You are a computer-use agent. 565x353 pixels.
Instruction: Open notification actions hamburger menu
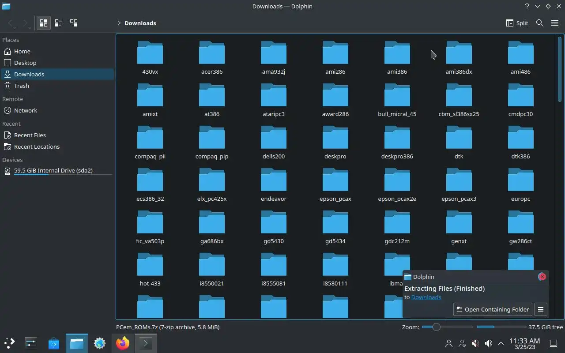(541, 309)
